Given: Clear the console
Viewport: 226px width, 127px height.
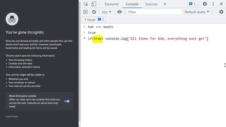Looking at the screenshot, I should [x=94, y=12].
